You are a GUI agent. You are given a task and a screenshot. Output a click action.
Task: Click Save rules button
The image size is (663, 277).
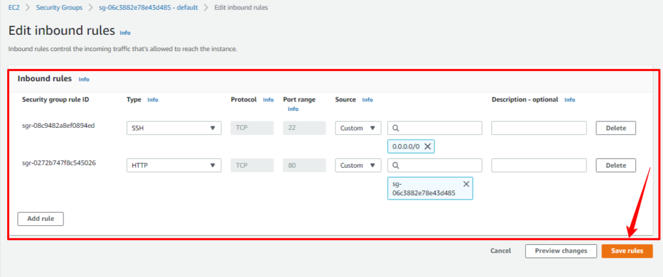click(627, 251)
